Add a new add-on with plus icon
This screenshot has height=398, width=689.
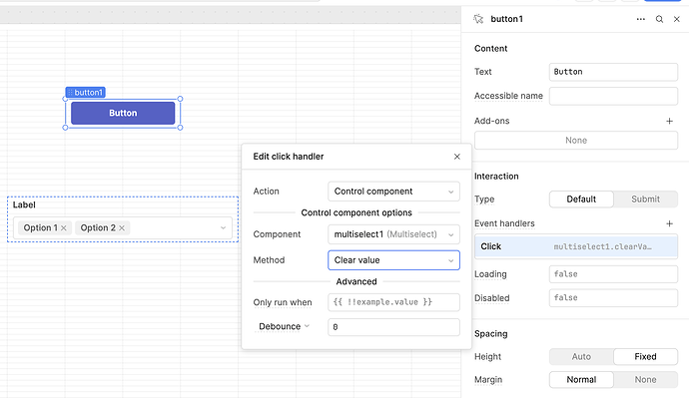669,121
